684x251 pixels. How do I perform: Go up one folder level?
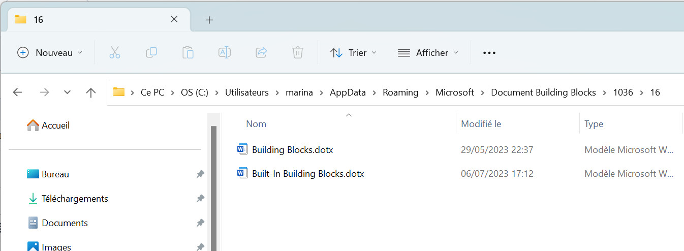(91, 92)
